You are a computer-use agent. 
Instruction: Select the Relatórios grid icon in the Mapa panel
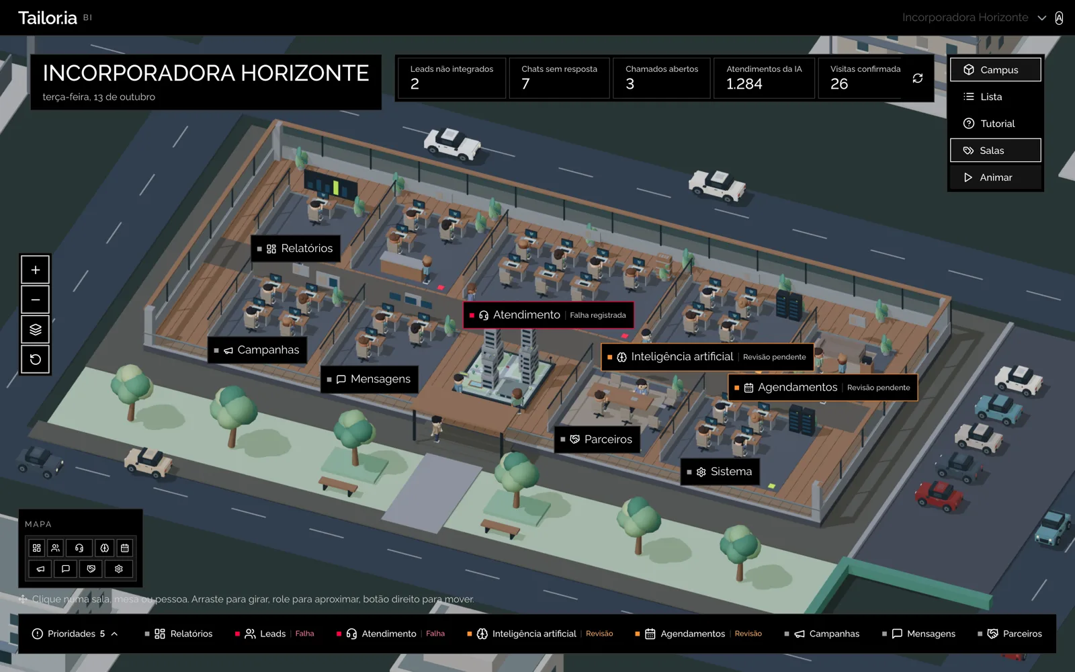coord(37,548)
